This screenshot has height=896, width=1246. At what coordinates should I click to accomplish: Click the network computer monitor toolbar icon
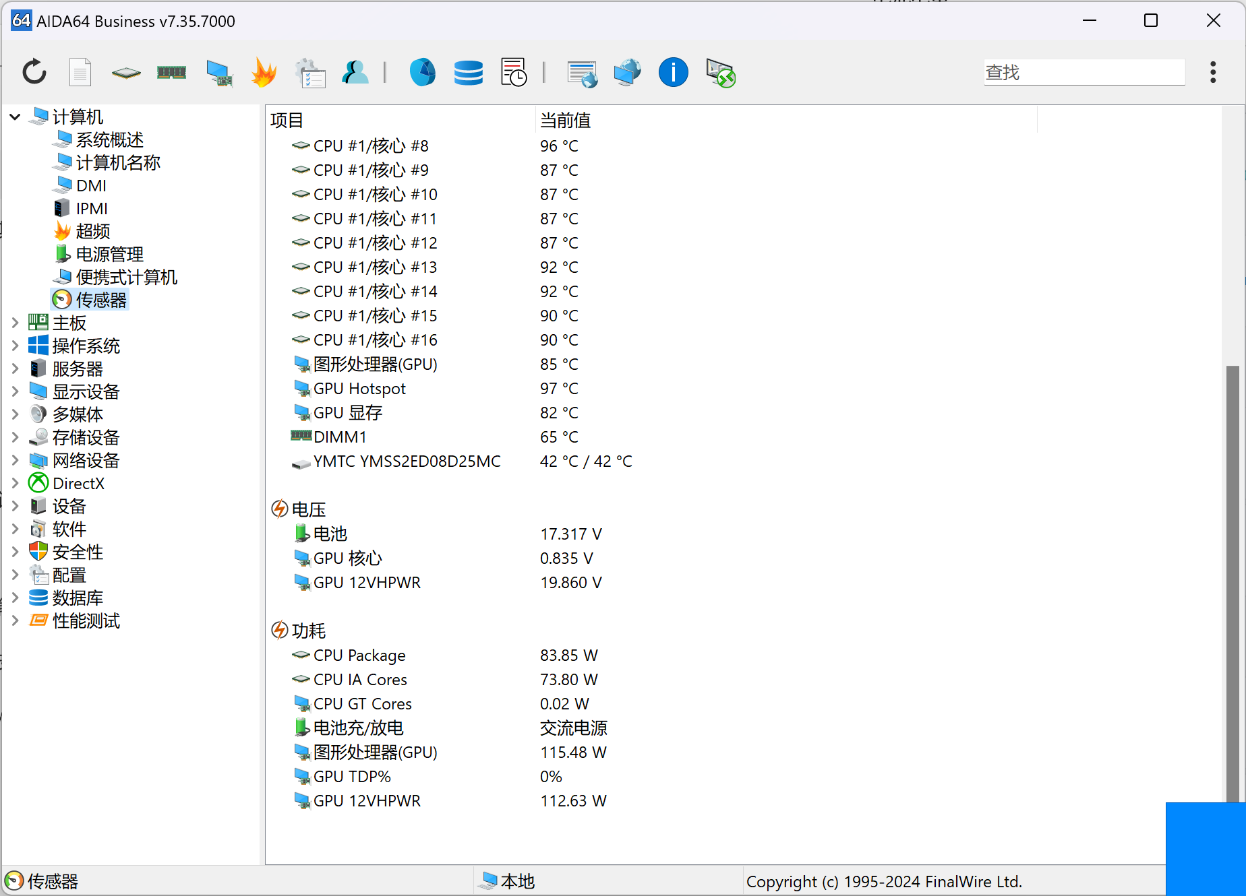coord(219,73)
